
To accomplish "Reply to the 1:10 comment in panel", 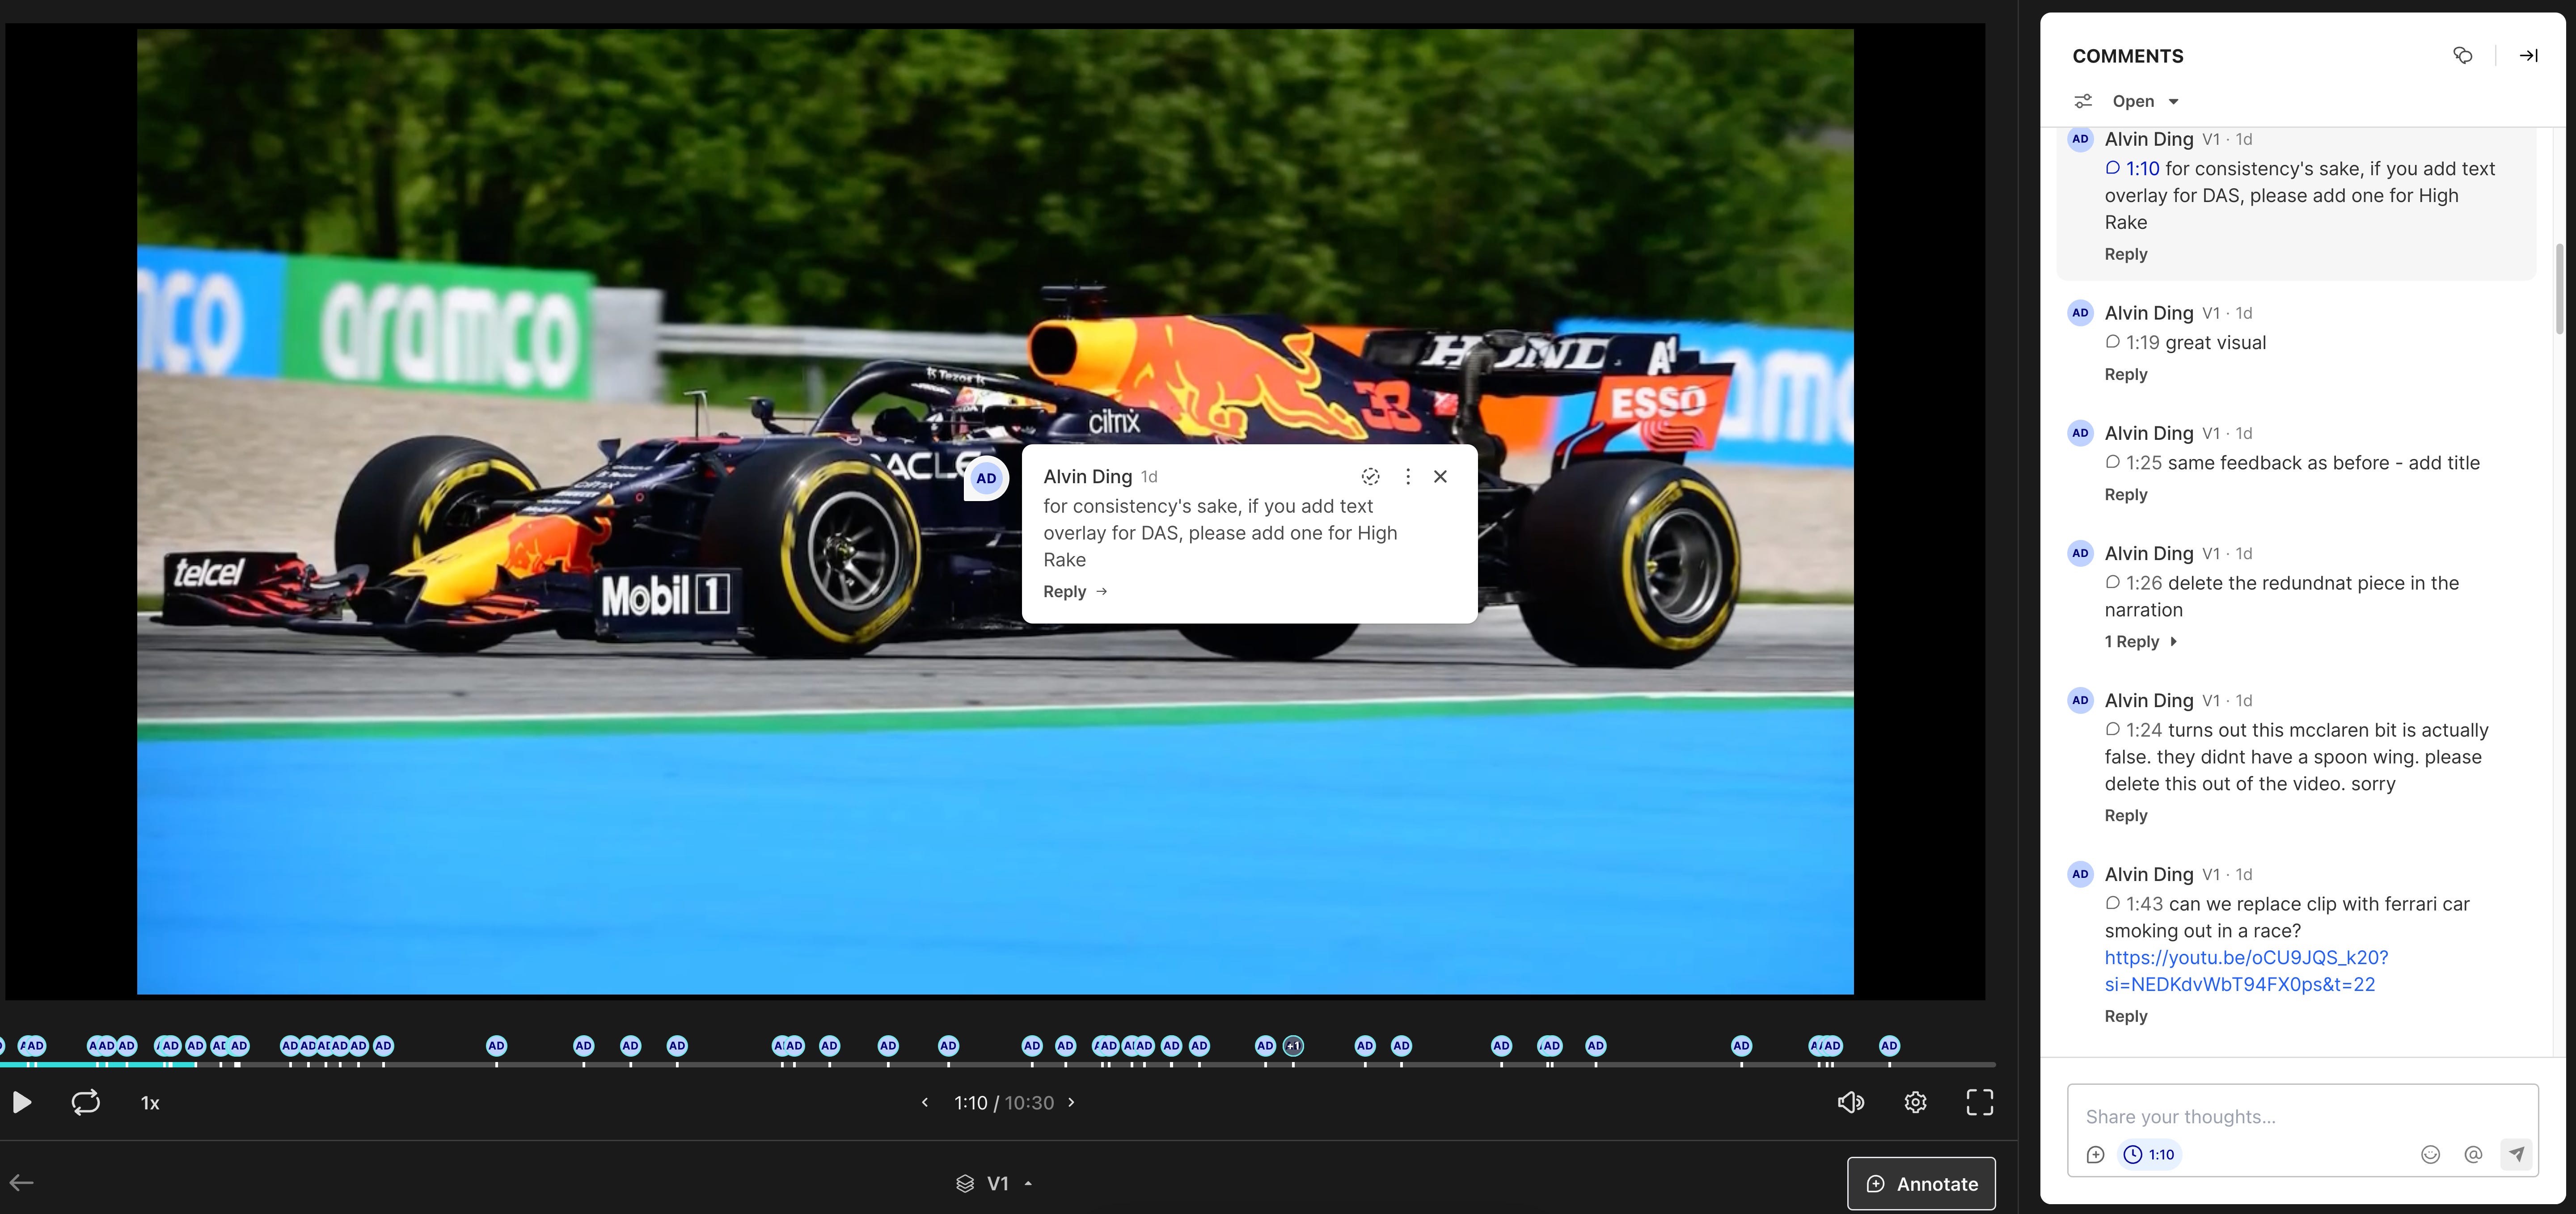I will pos(2125,254).
